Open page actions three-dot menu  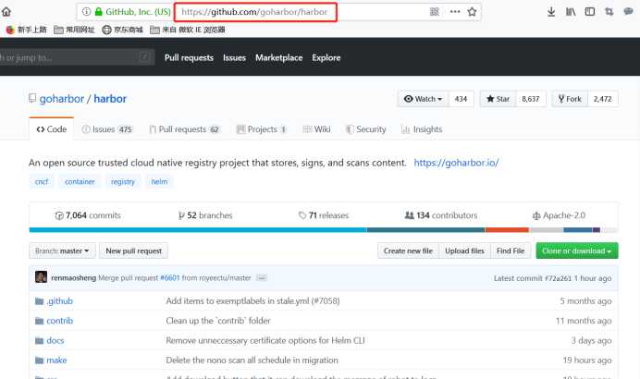coord(455,12)
